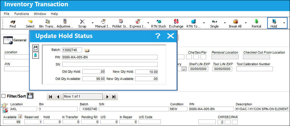Click the Row 1 of 1 box
The image size is (290, 126).
point(83,97)
